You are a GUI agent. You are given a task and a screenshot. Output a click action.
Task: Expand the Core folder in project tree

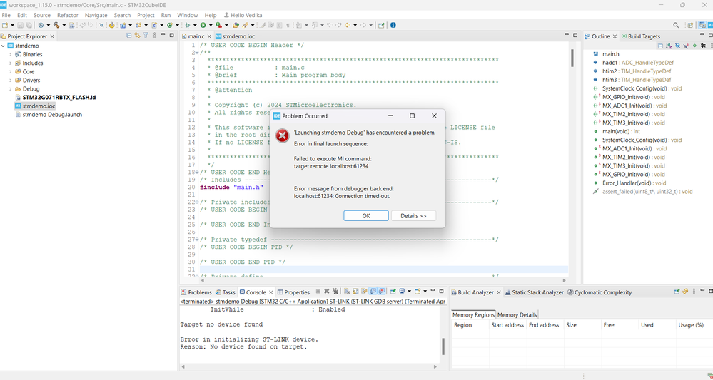pos(10,72)
